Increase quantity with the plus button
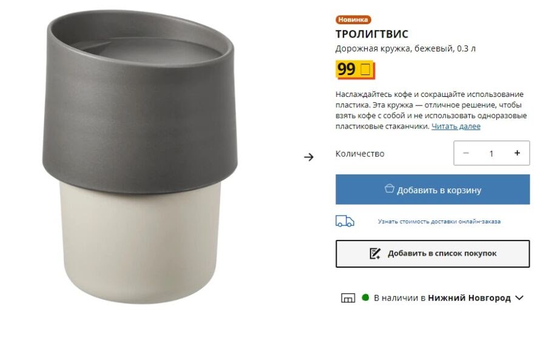Screen dimensions: 543x341 tap(517, 153)
